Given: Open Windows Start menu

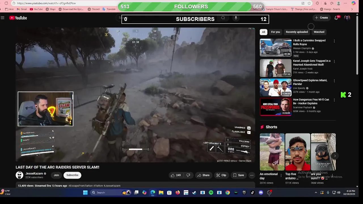Looking at the screenshot, I should click(85, 193).
